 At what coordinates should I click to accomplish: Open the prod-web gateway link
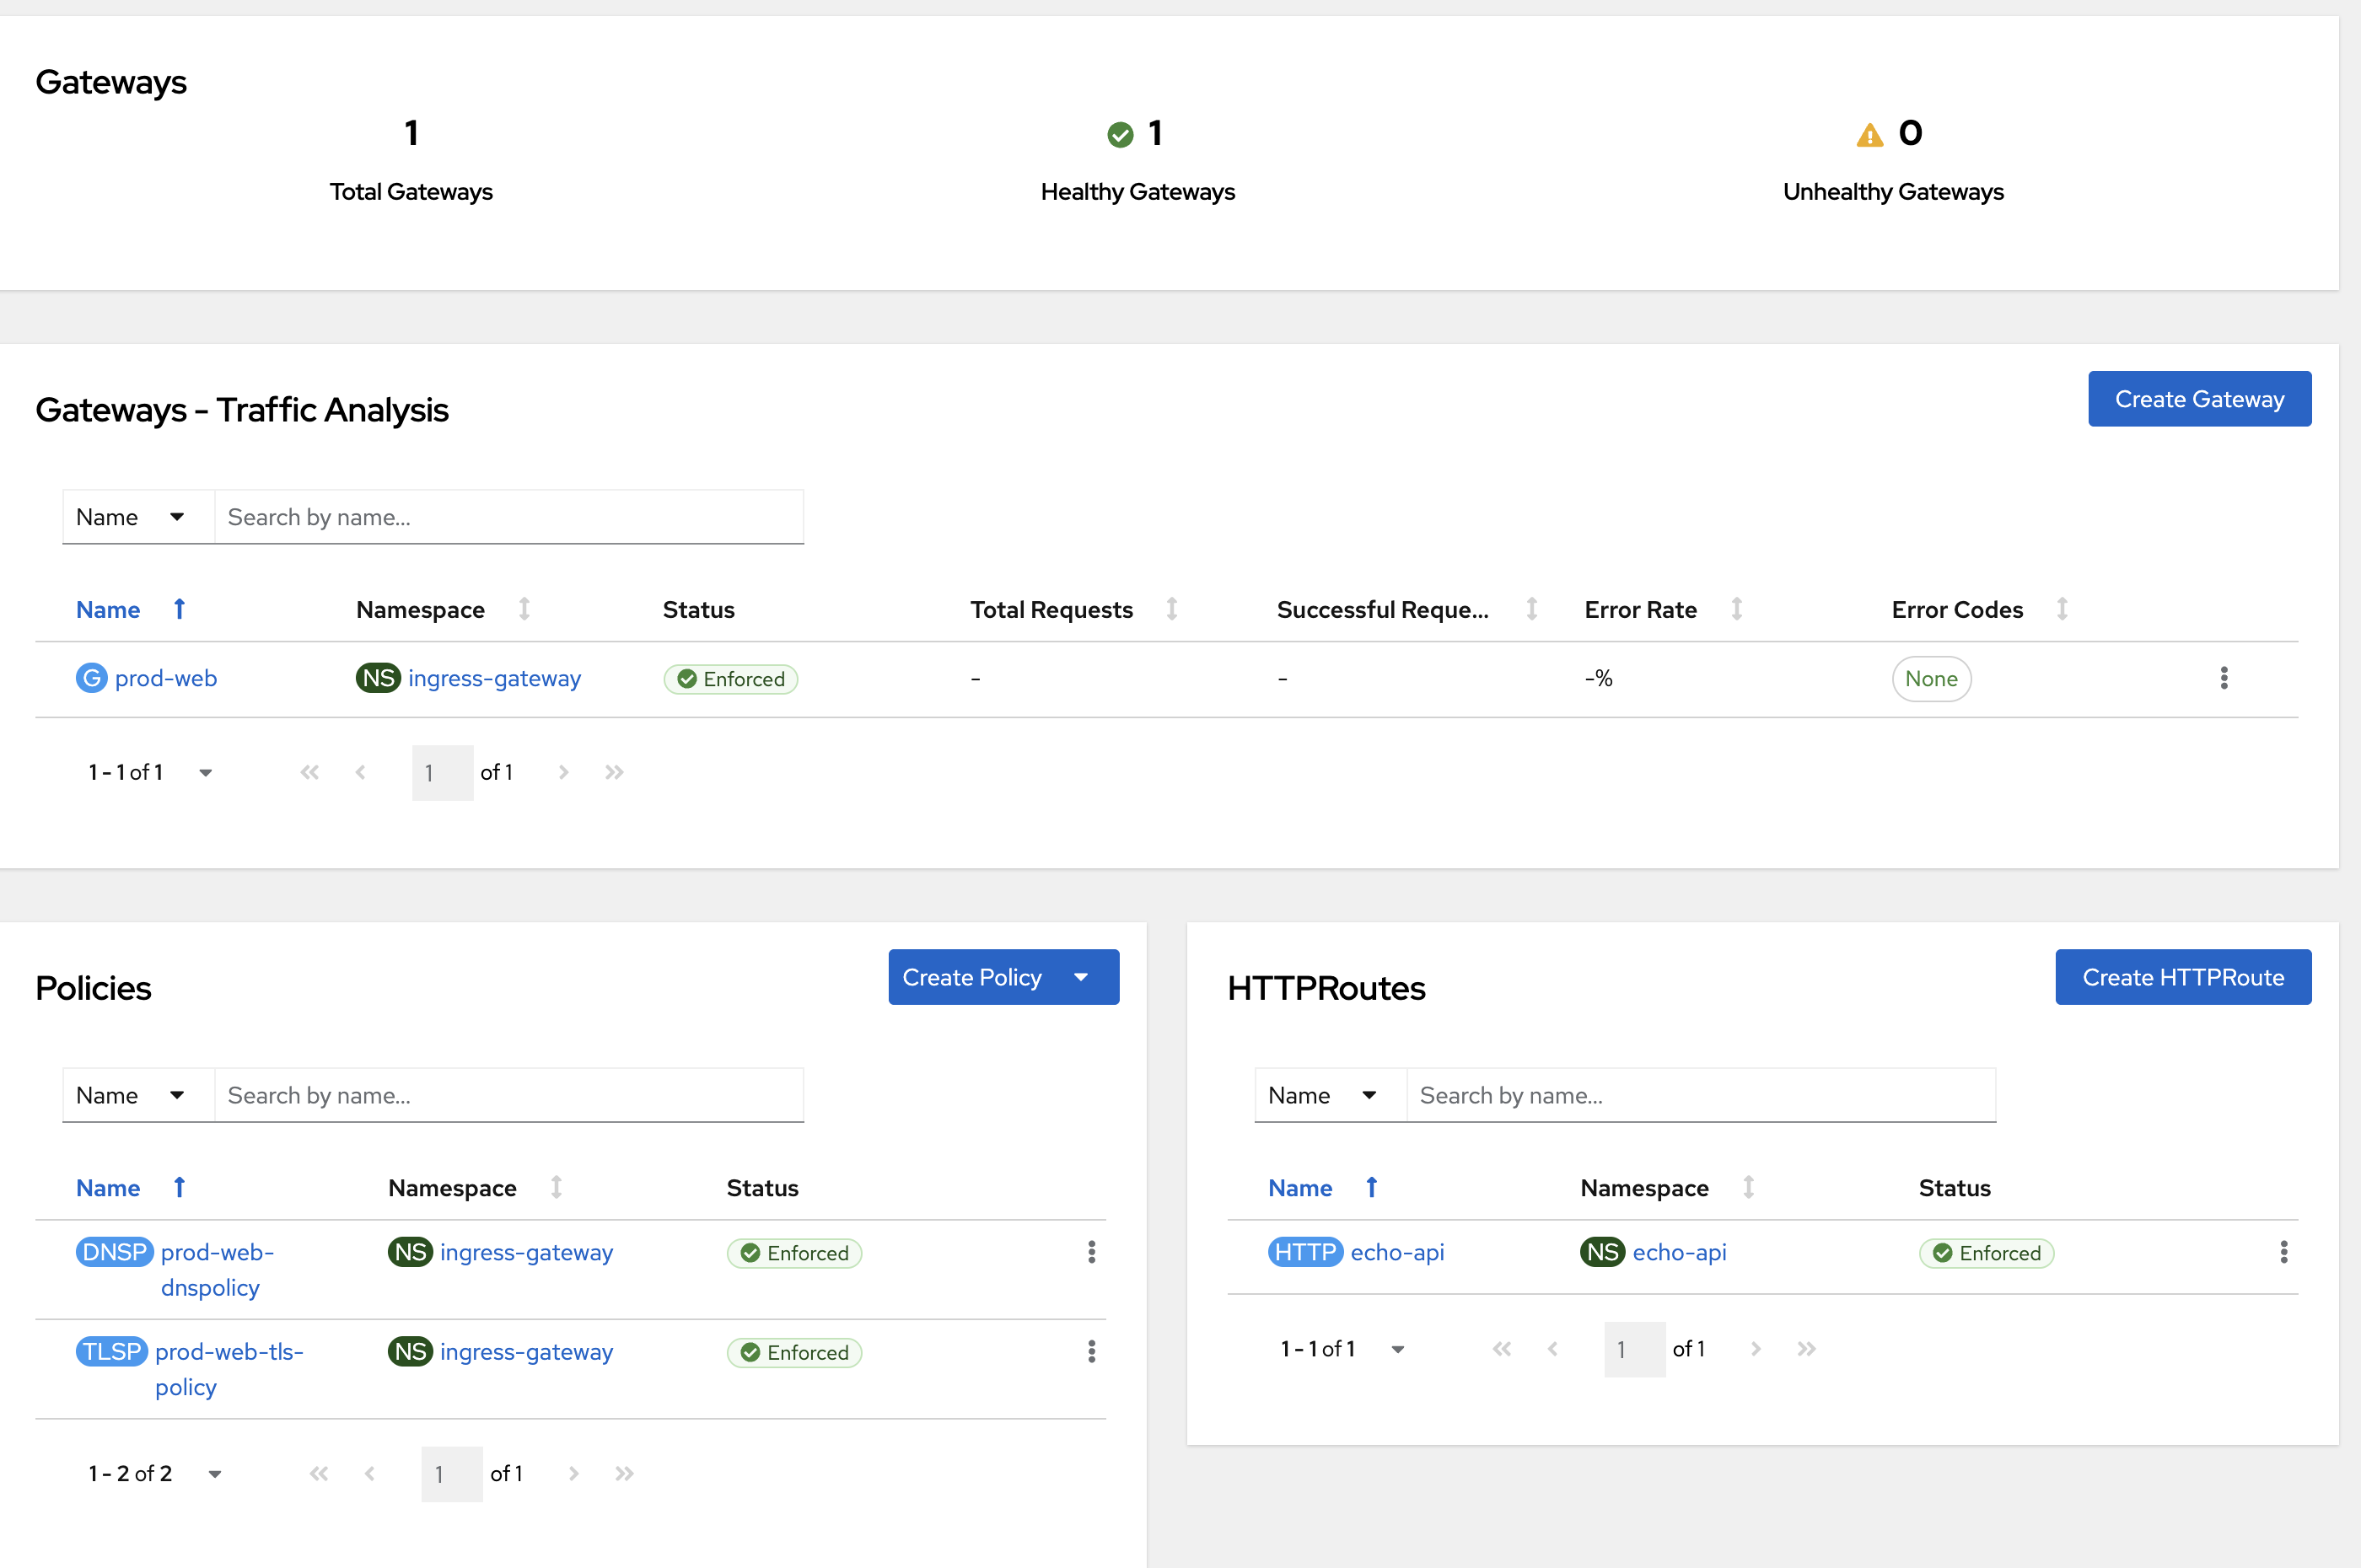(x=166, y=678)
